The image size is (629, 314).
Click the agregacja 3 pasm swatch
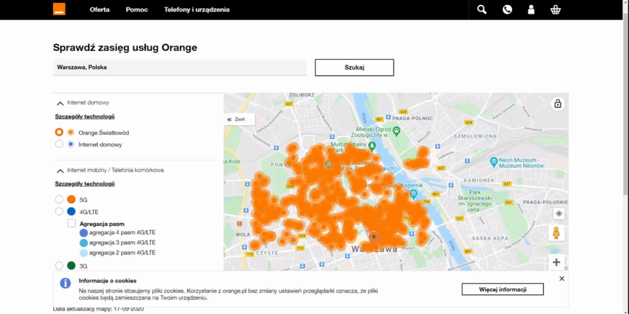pos(84,242)
